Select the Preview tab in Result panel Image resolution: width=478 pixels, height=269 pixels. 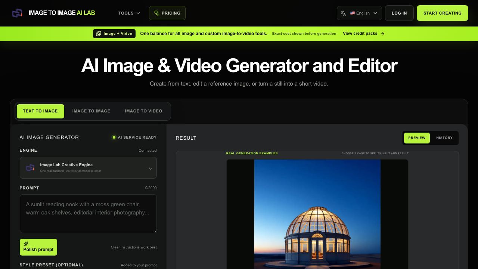(x=417, y=138)
